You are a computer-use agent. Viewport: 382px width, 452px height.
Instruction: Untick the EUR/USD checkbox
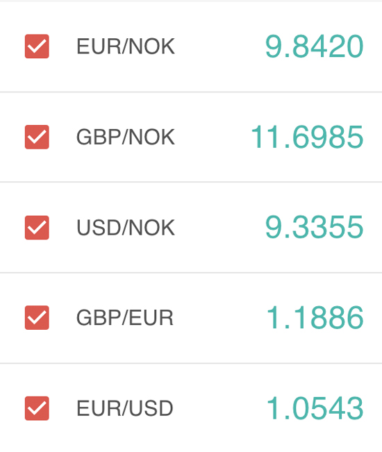click(x=37, y=408)
